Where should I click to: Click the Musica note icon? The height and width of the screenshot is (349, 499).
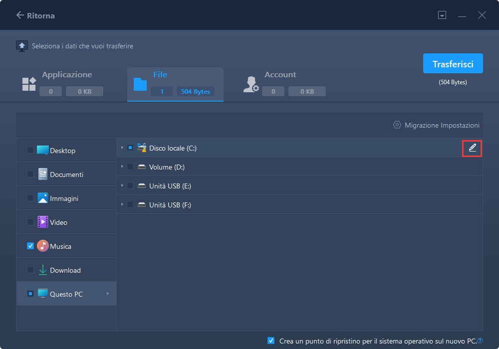[42, 246]
